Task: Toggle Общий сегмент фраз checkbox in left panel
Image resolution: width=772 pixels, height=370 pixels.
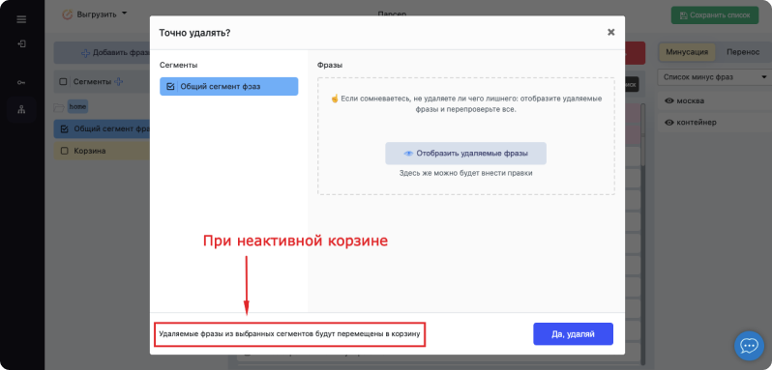Action: point(64,128)
